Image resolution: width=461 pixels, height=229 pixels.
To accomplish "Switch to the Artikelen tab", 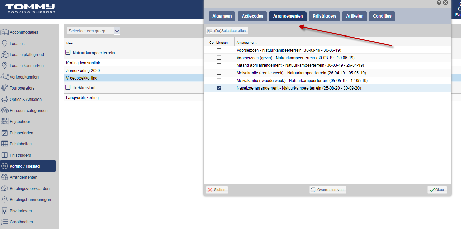I will (x=355, y=16).
